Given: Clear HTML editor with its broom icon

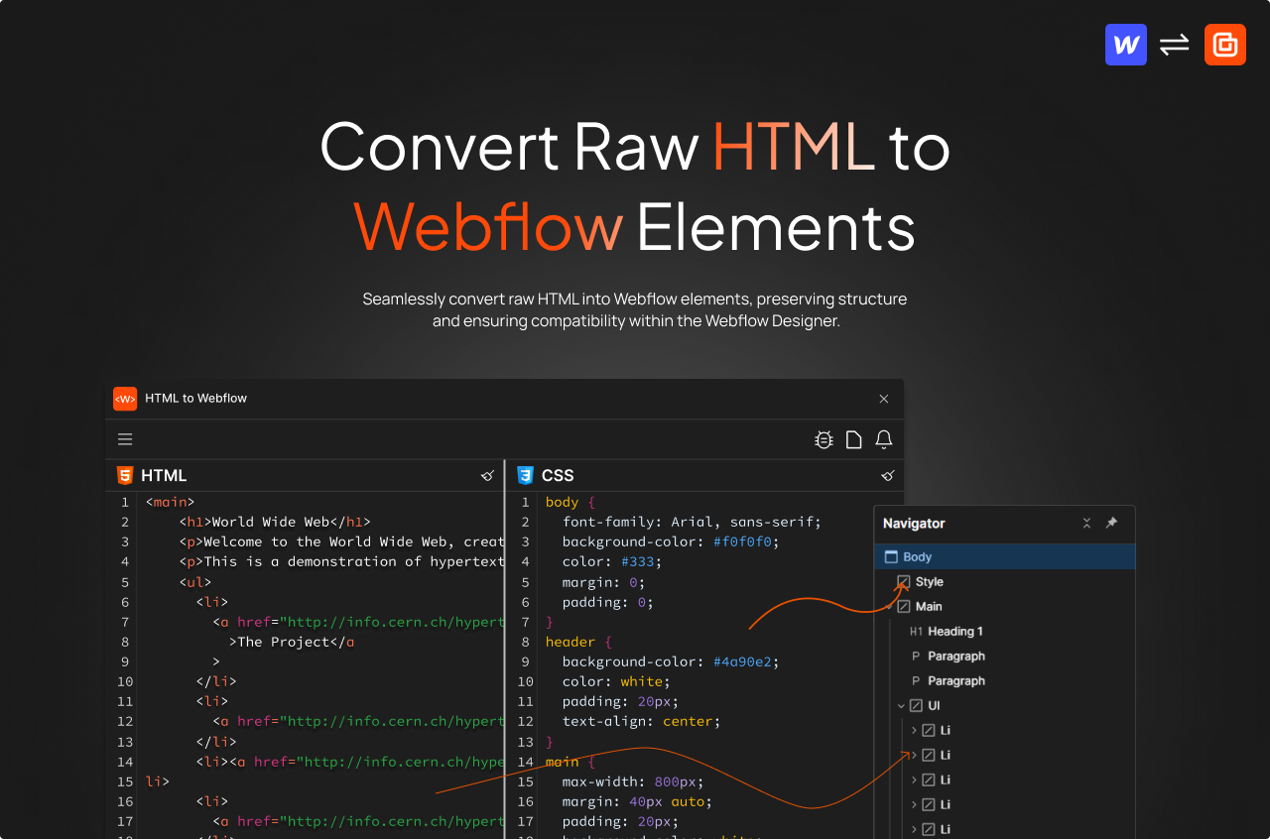Looking at the screenshot, I should pyautogui.click(x=487, y=476).
